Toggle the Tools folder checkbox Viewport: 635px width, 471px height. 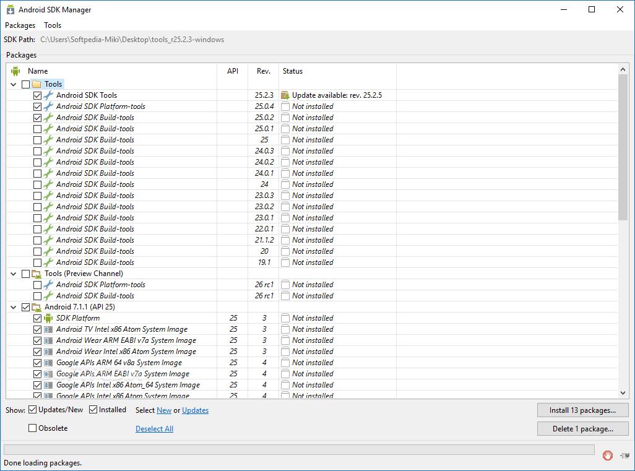click(25, 84)
